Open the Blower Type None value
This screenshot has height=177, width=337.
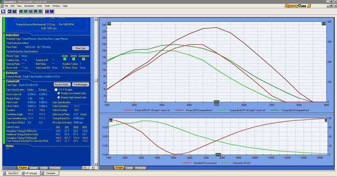[x=24, y=56]
